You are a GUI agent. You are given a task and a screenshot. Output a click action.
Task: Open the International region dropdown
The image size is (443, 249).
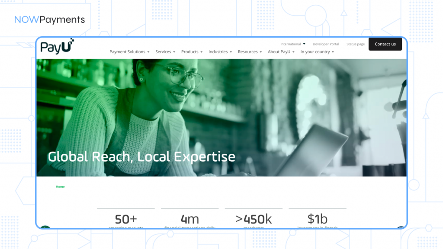click(293, 44)
